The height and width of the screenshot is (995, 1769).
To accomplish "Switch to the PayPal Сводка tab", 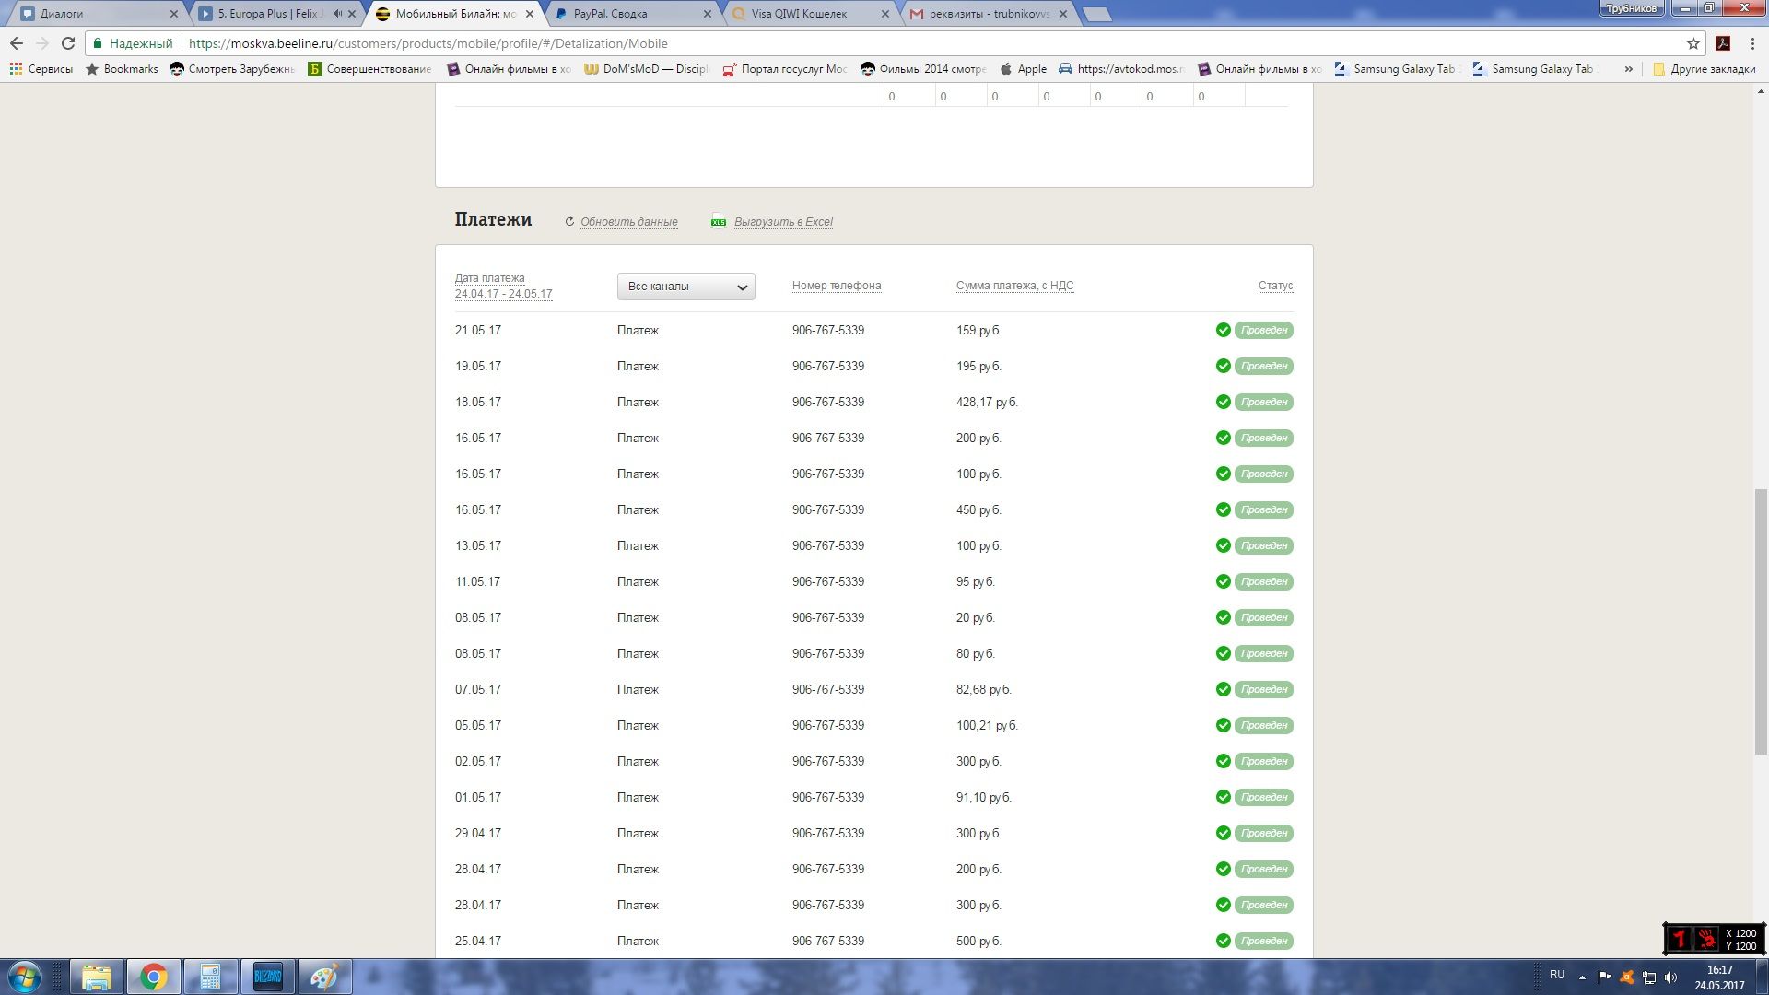I will 610,14.
